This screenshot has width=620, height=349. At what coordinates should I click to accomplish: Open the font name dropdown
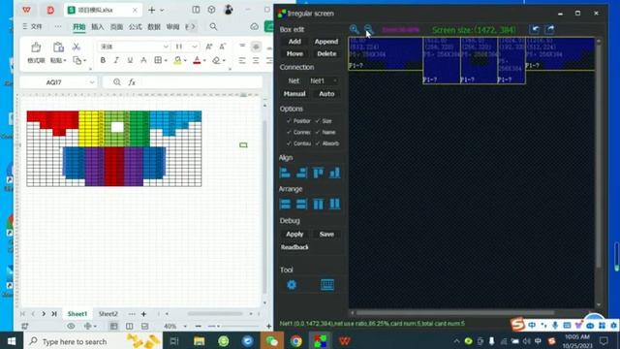pyautogui.click(x=166, y=47)
